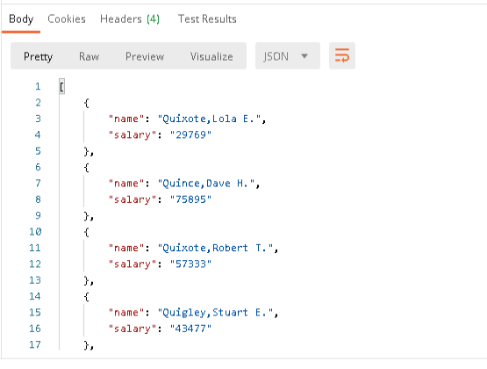Select the Preview view mode
Image resolution: width=487 pixels, height=369 pixels.
coord(145,56)
